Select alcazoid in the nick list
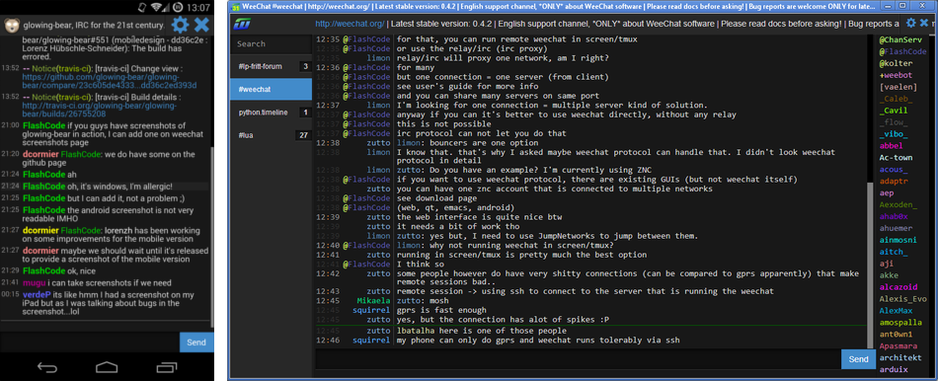Viewport: 938px width, 381px height. pos(898,287)
